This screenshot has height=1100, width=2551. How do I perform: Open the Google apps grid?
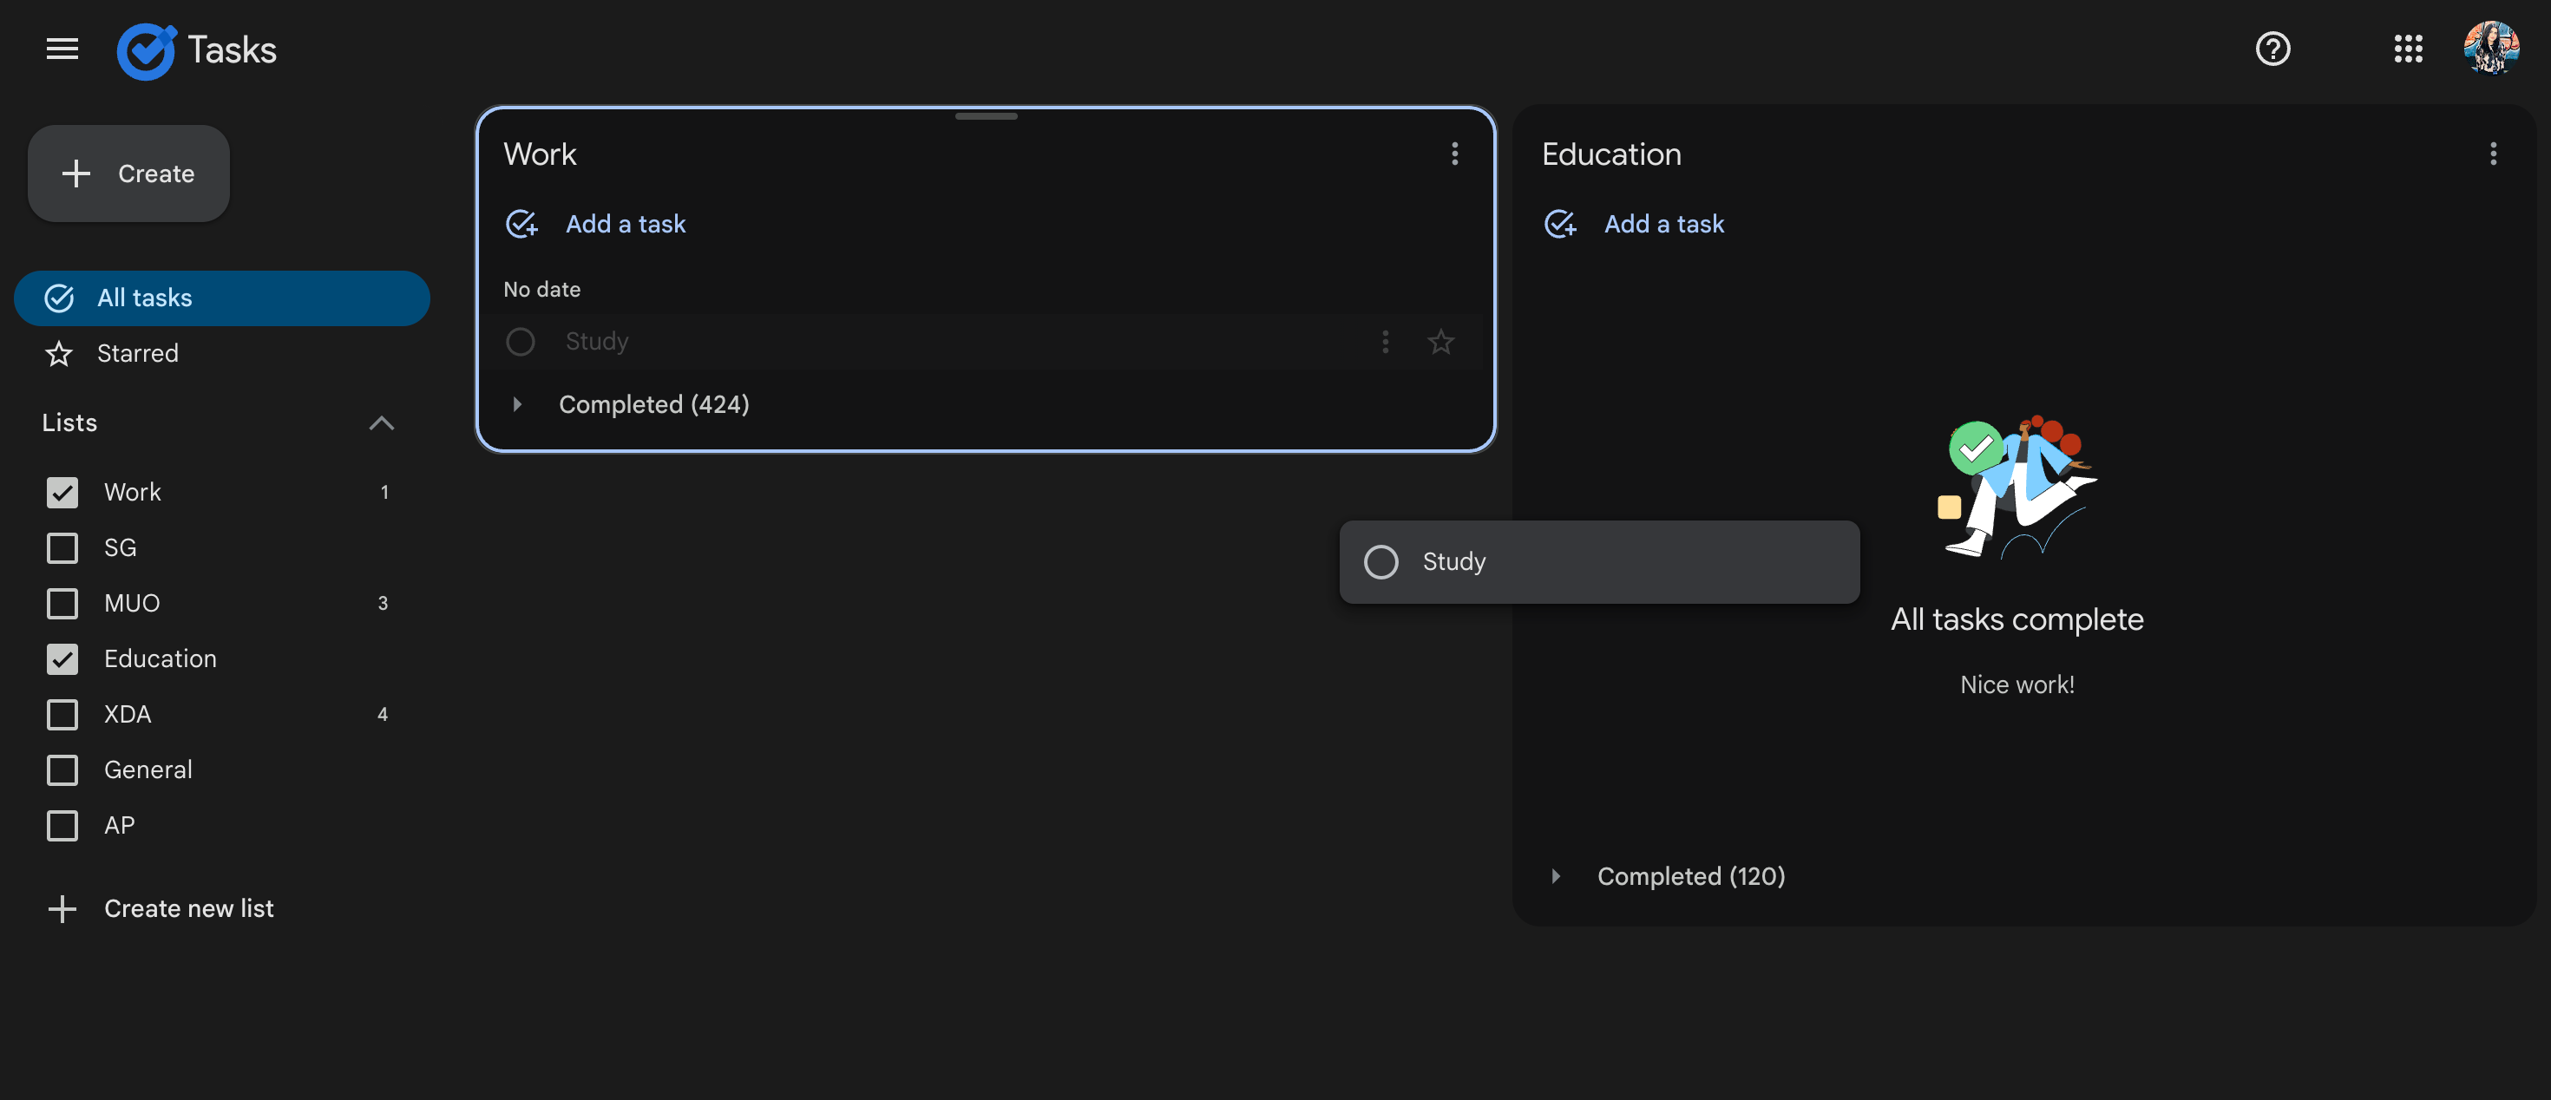2408,49
